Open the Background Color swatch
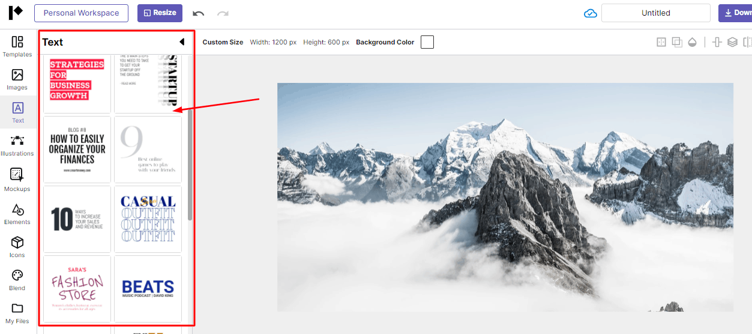Screen dimensions: 752x334 [427, 42]
